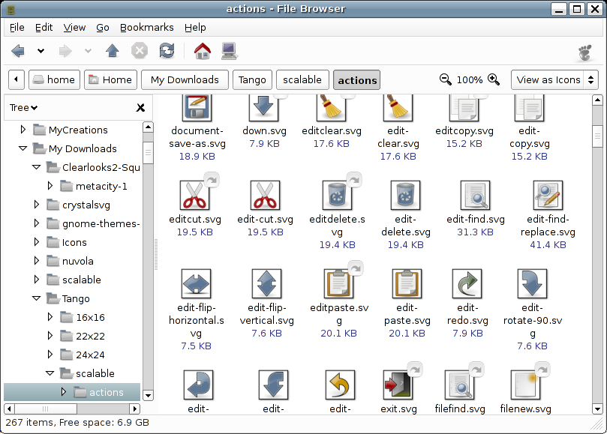Viewport: 607px width, 434px height.
Task: Click the tree pane horizontal scrollbar thumb
Action: (46, 409)
